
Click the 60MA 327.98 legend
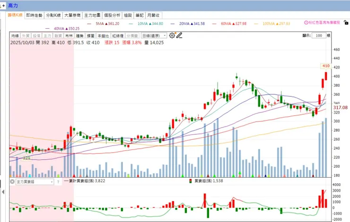(x=229, y=24)
